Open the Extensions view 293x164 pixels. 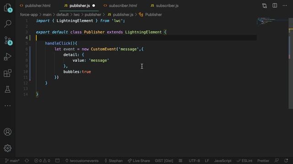tap(7, 73)
